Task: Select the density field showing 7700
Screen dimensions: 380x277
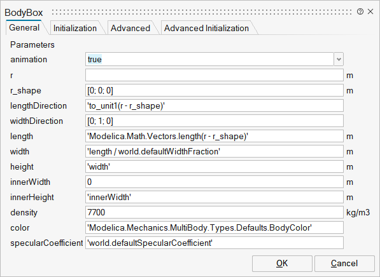Action: (215, 212)
